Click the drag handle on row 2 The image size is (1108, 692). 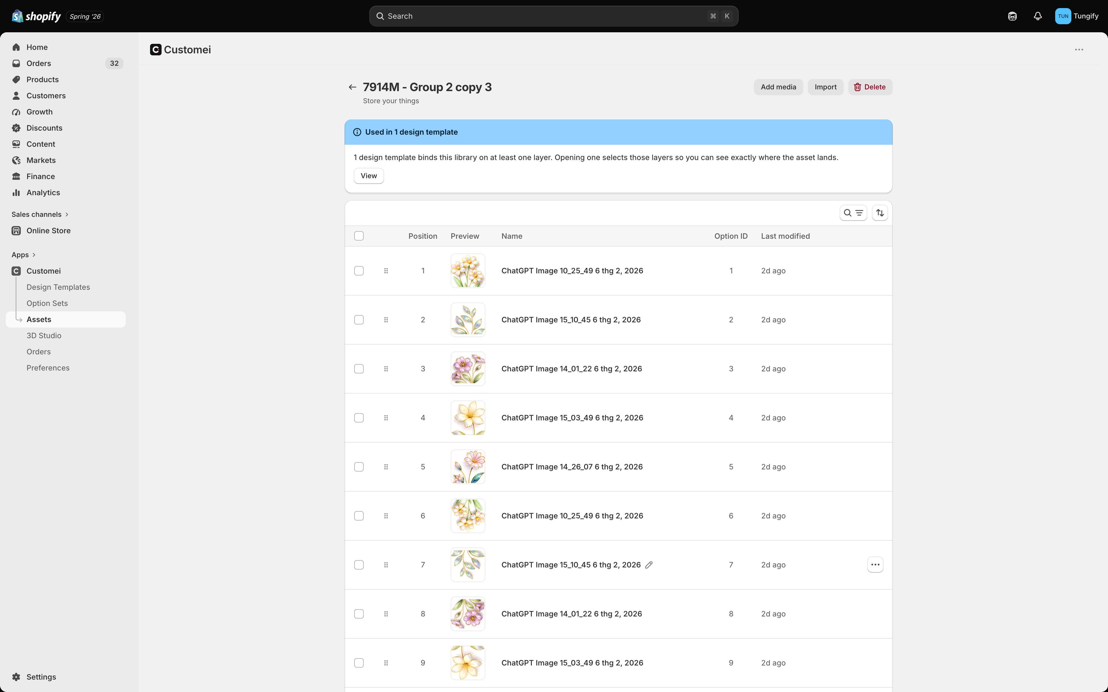(x=386, y=320)
